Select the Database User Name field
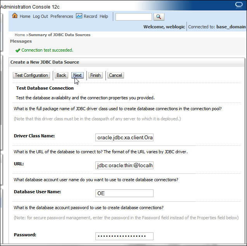Screen dimensions: 247x246 [x=124, y=193]
